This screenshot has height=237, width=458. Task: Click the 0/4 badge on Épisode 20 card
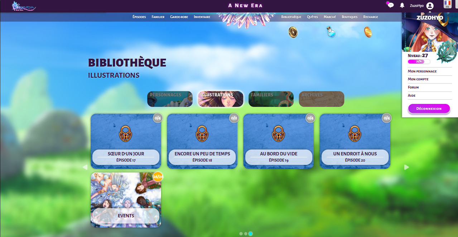point(386,118)
